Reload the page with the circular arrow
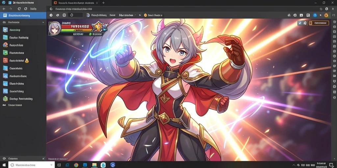The width and height of the screenshot is (337, 168). point(19,9)
